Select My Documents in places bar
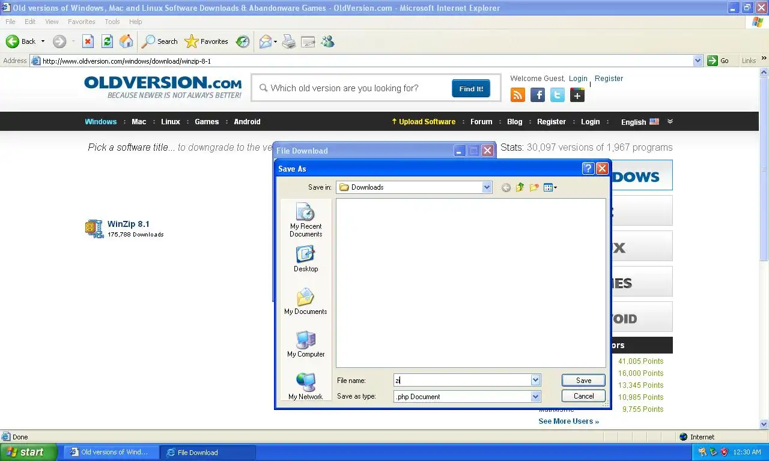The image size is (769, 461). click(x=306, y=301)
